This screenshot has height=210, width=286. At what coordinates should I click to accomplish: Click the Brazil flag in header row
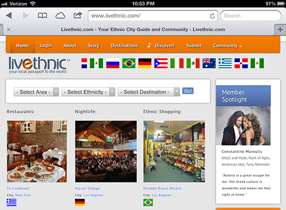point(129,63)
